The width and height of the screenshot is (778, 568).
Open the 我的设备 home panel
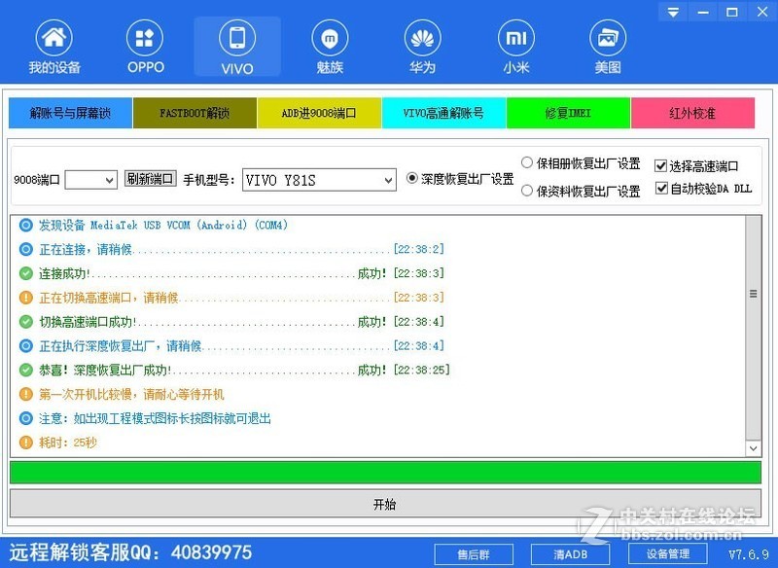pyautogui.click(x=53, y=46)
